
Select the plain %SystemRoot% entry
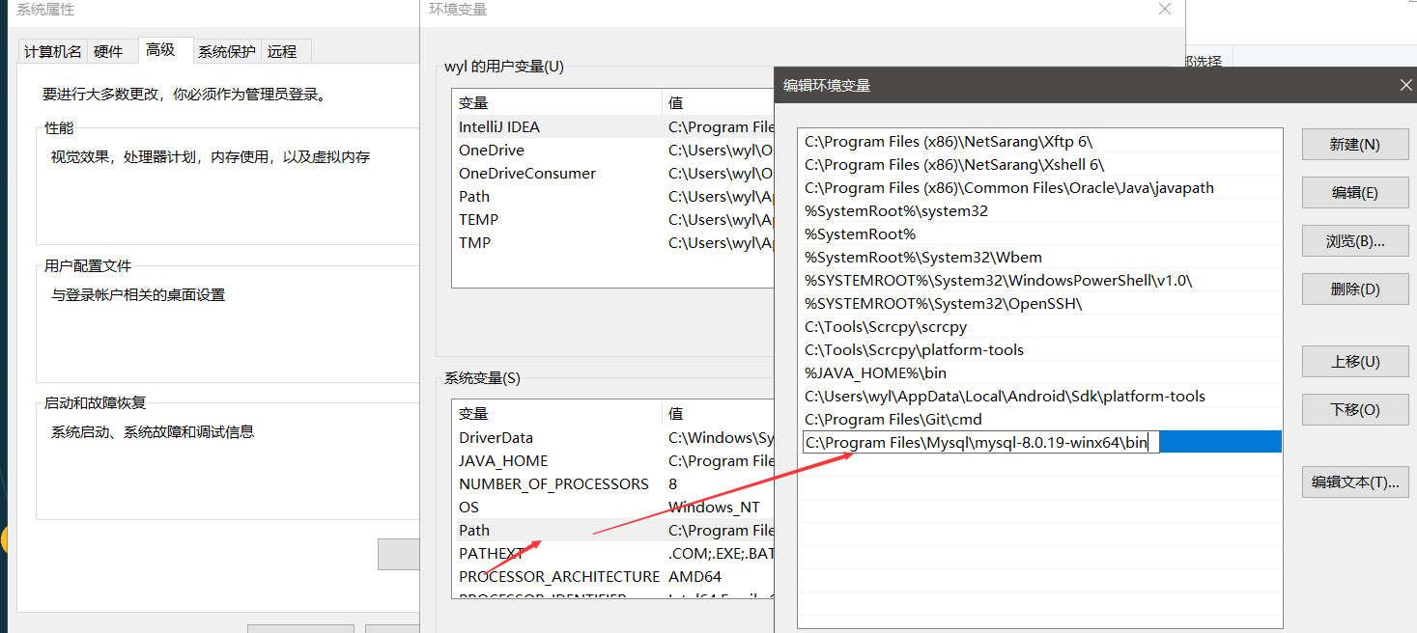1041,234
